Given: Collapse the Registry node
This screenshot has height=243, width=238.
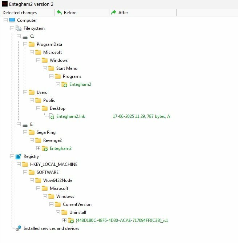Looking at the screenshot, I should click(12, 156).
